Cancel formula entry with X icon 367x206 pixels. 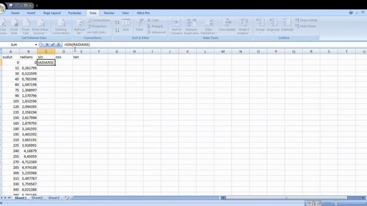pos(47,45)
